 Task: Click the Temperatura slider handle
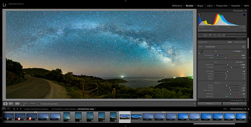click(x=217, y=55)
